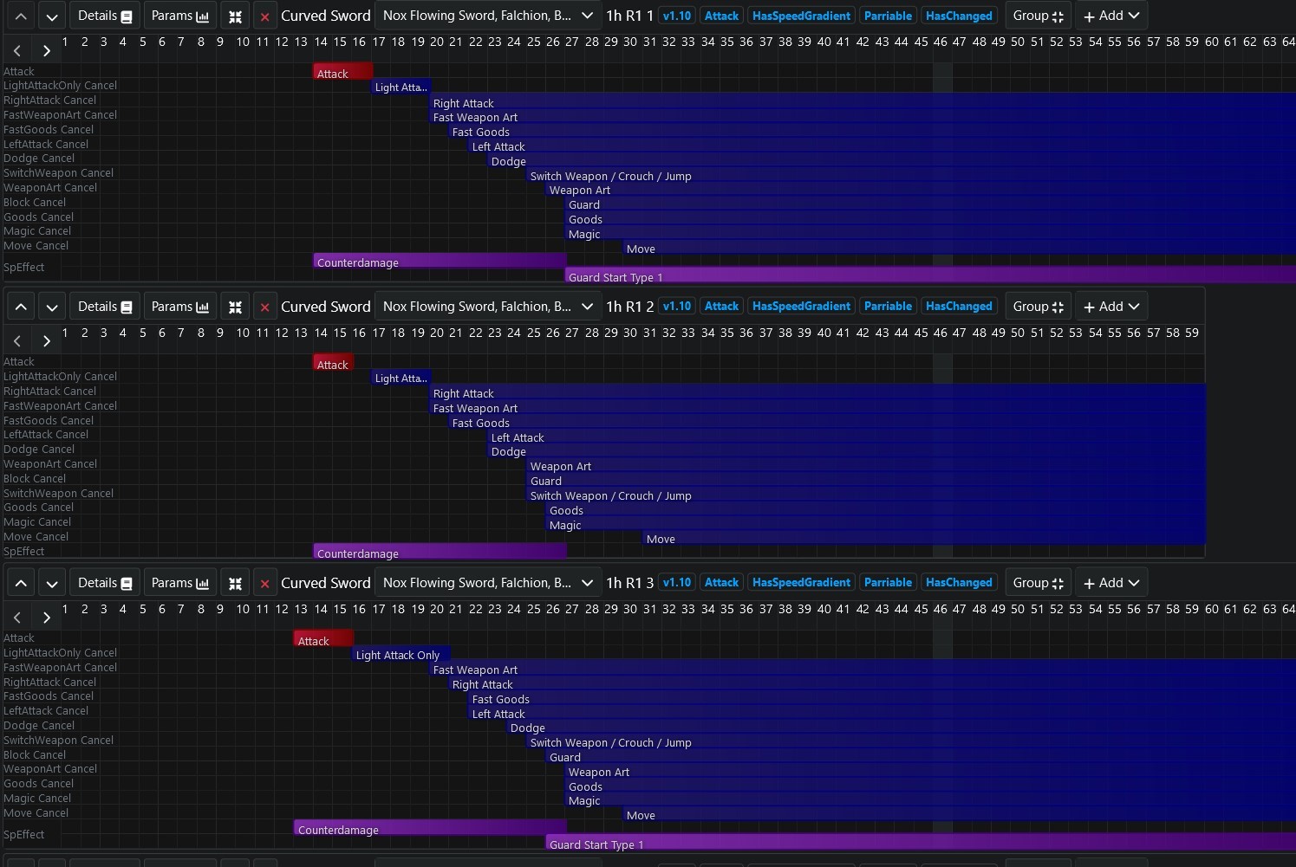Image resolution: width=1296 pixels, height=867 pixels.
Task: Move the 1h R1 1 panel down
Action: point(52,16)
